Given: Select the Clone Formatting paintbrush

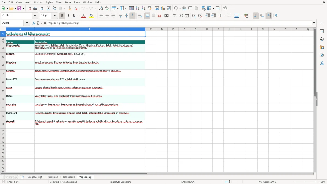Looking at the screenshot, I should [x=70, y=8].
